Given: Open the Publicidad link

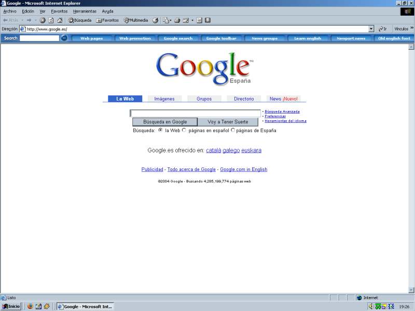Looking at the screenshot, I should pos(152,169).
